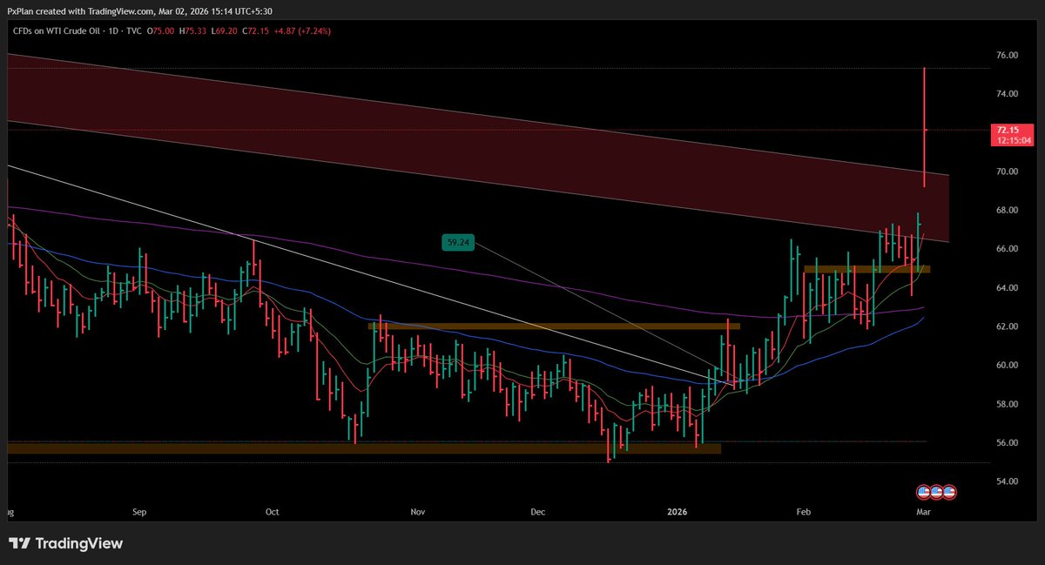The height and width of the screenshot is (565, 1045).
Task: Click the green 59.24 price callout label
Action: click(457, 244)
